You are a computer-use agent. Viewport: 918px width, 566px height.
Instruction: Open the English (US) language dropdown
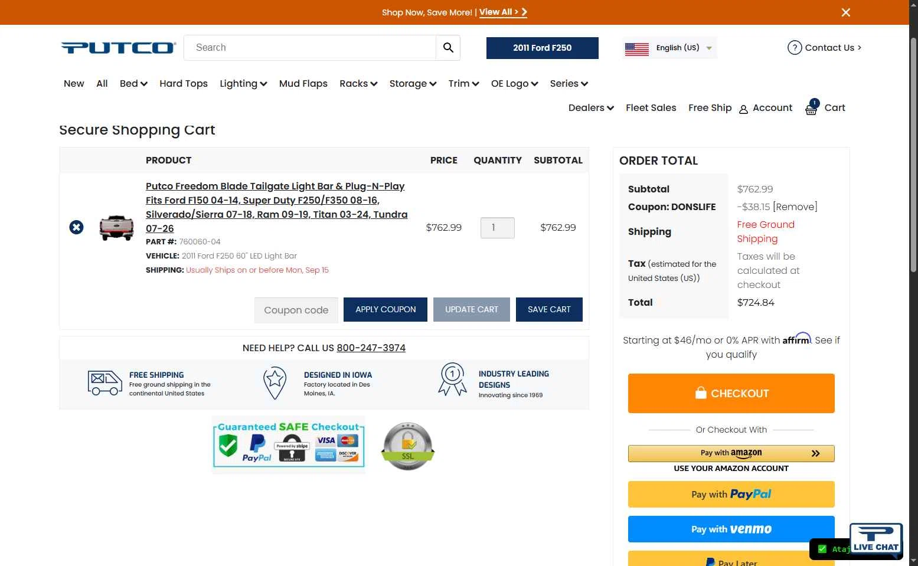click(670, 48)
